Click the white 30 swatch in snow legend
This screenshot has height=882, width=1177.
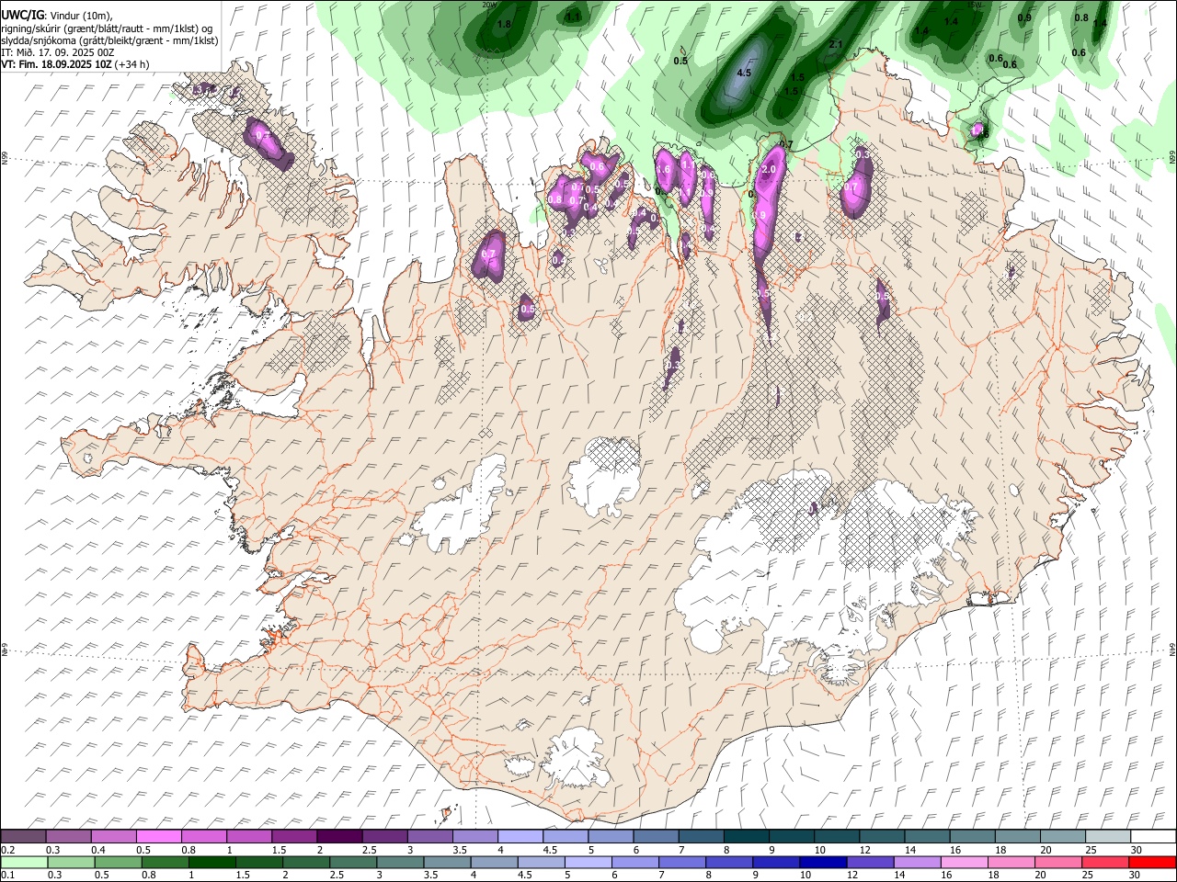click(x=1152, y=836)
